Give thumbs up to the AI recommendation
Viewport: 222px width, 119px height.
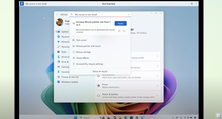click(119, 31)
